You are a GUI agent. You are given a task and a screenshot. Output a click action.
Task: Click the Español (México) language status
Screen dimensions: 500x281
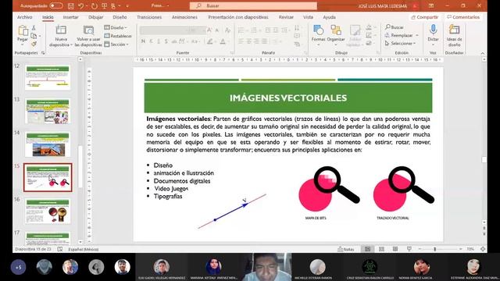pos(84,249)
